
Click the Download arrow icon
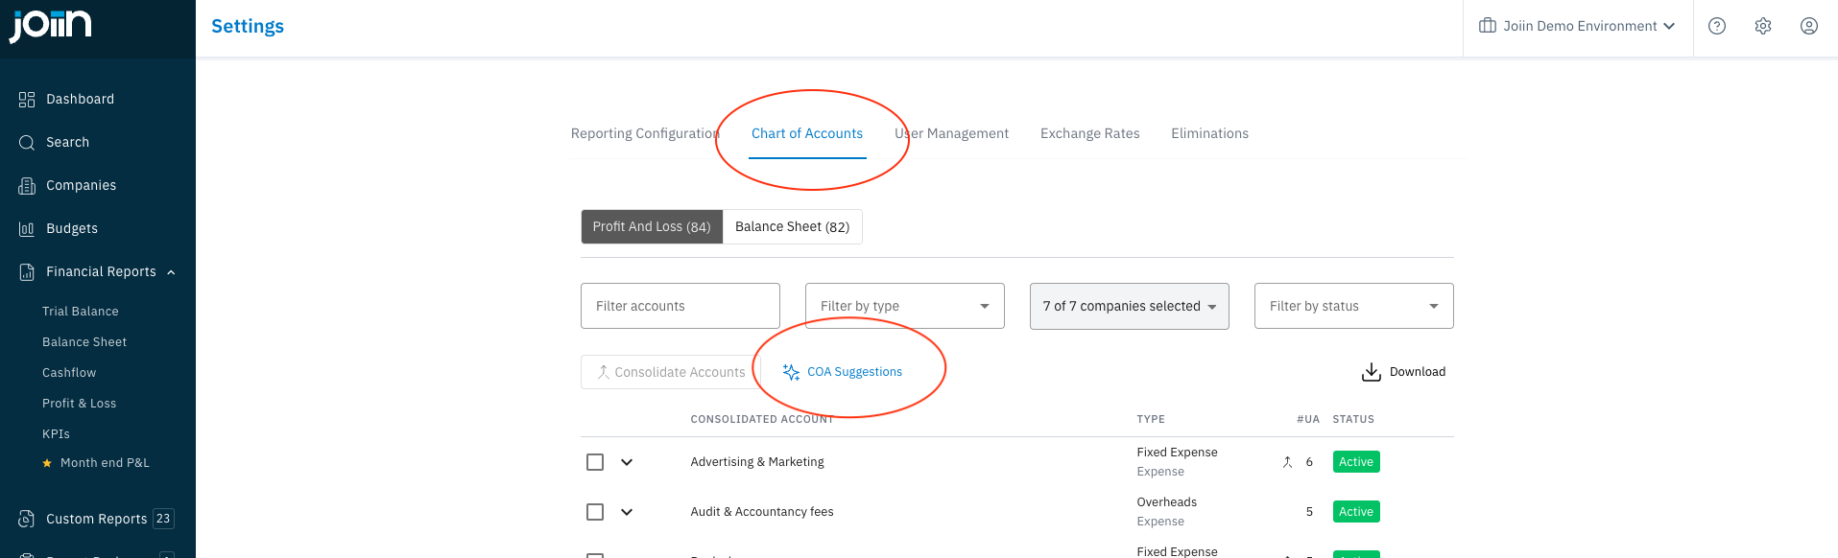coord(1372,372)
